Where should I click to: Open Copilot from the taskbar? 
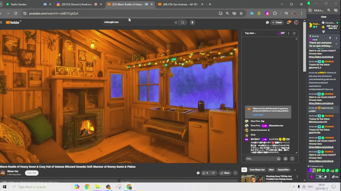point(77,187)
